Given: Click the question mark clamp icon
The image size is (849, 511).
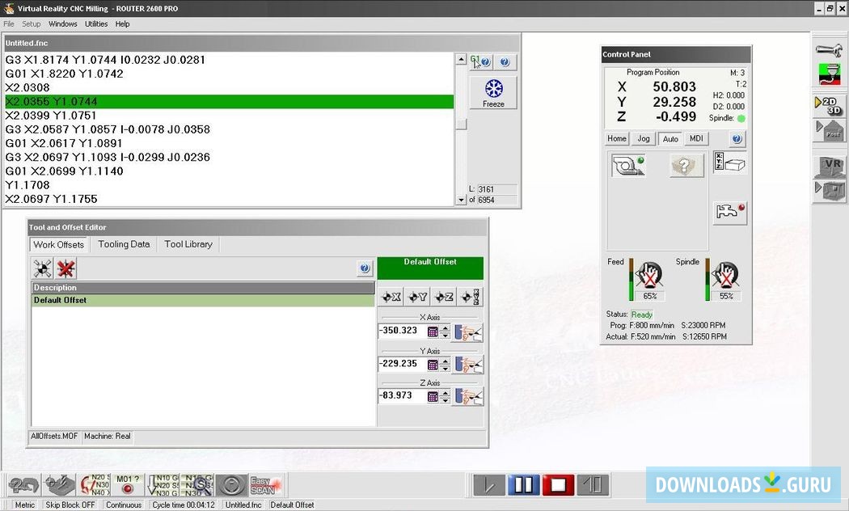Looking at the screenshot, I should click(x=24, y=485).
